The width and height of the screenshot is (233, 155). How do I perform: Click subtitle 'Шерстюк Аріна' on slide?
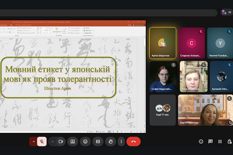57,88
